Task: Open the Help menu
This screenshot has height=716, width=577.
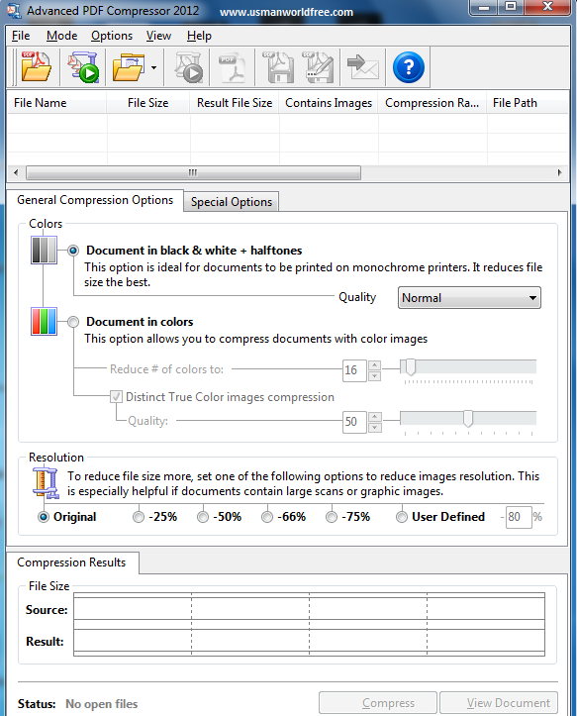Action: pyautogui.click(x=199, y=36)
